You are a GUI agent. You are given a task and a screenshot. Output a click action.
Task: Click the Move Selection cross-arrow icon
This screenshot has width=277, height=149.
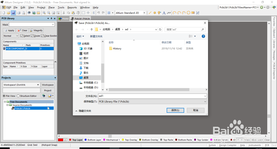pyautogui.click(x=88, y=13)
